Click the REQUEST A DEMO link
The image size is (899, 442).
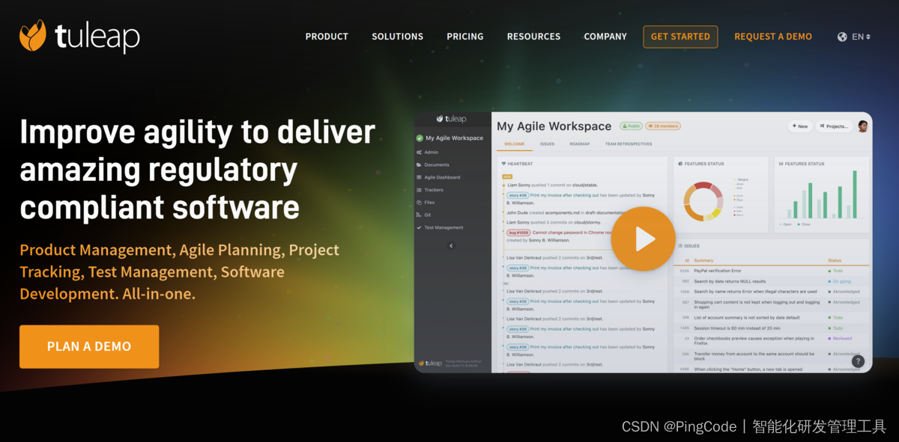click(x=773, y=37)
